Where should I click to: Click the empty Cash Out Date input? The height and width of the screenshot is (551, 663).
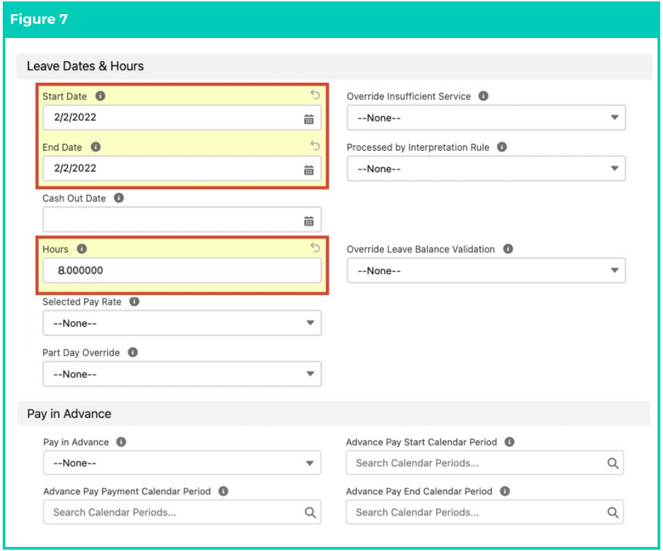click(182, 220)
